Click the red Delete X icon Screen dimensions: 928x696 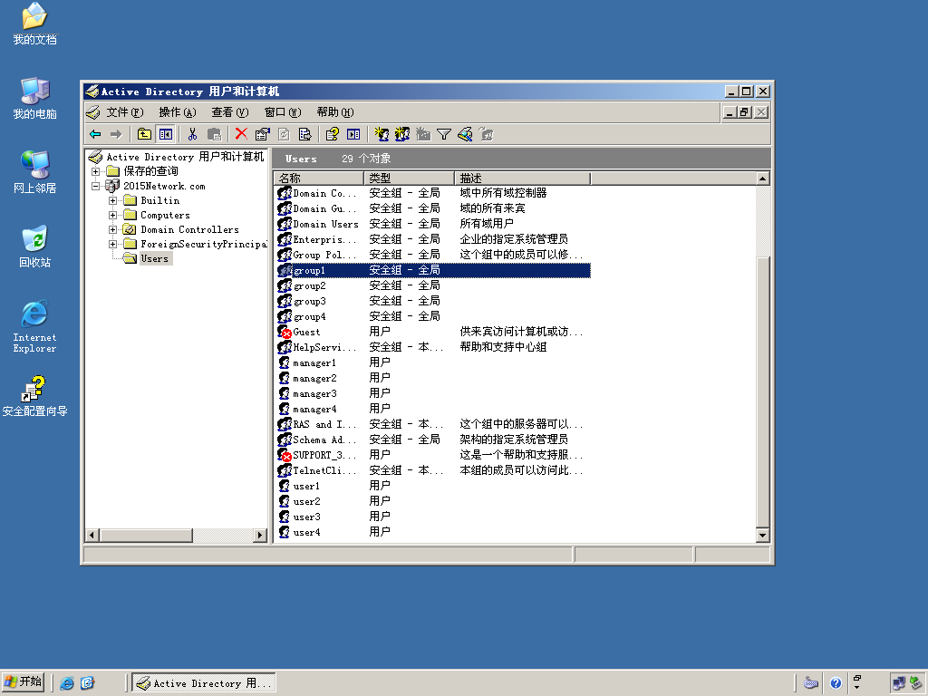click(x=241, y=134)
